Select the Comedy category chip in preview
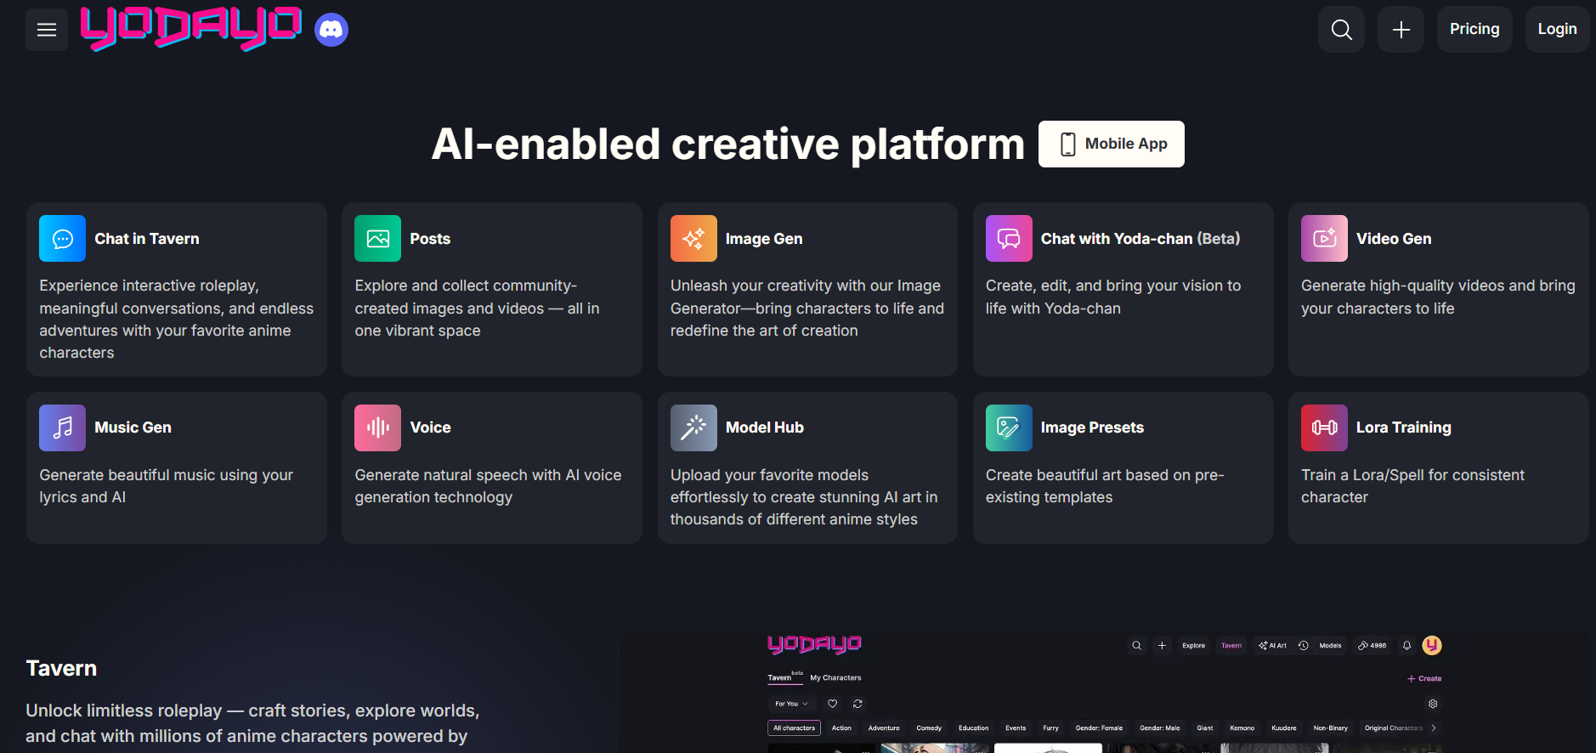This screenshot has width=1596, height=753. tap(929, 728)
